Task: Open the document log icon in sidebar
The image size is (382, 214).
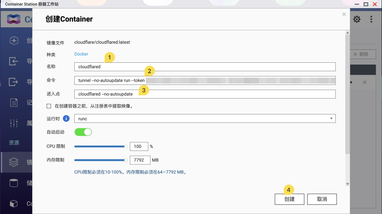Action: click(14, 102)
